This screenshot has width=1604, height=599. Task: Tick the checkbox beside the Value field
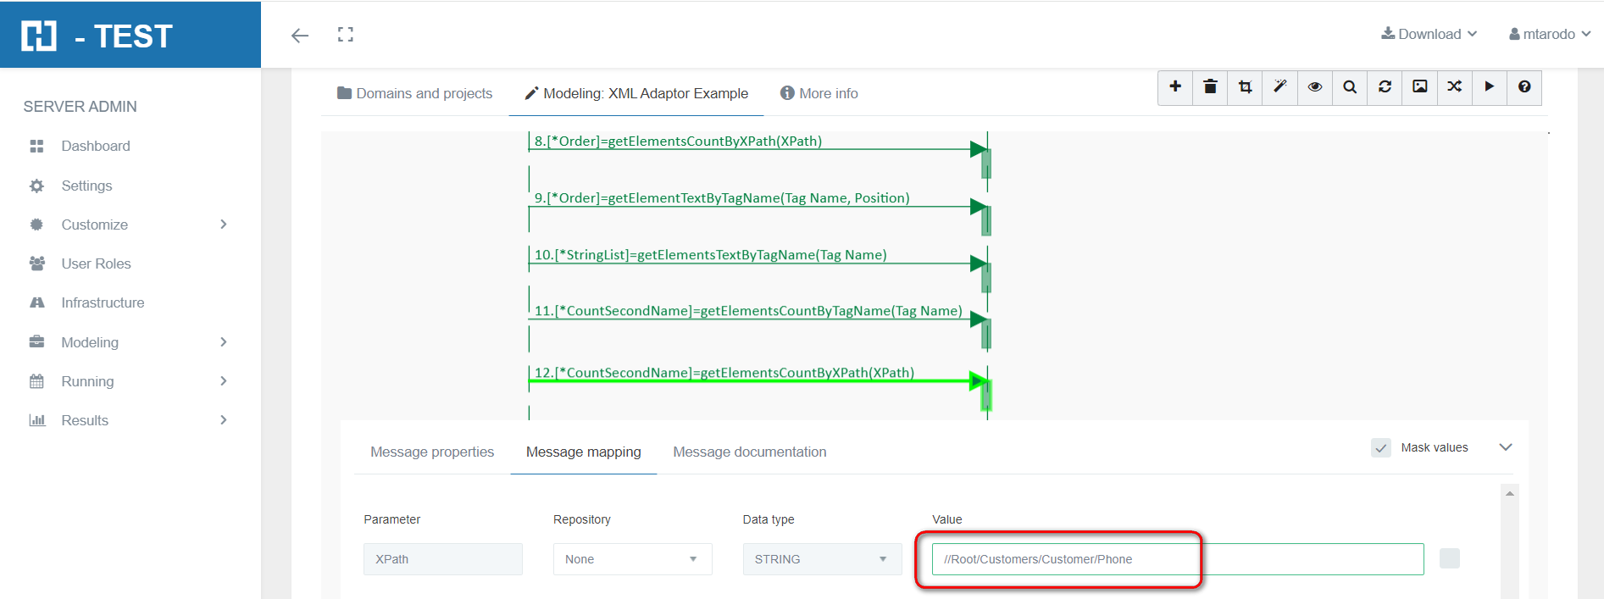pos(1449,559)
